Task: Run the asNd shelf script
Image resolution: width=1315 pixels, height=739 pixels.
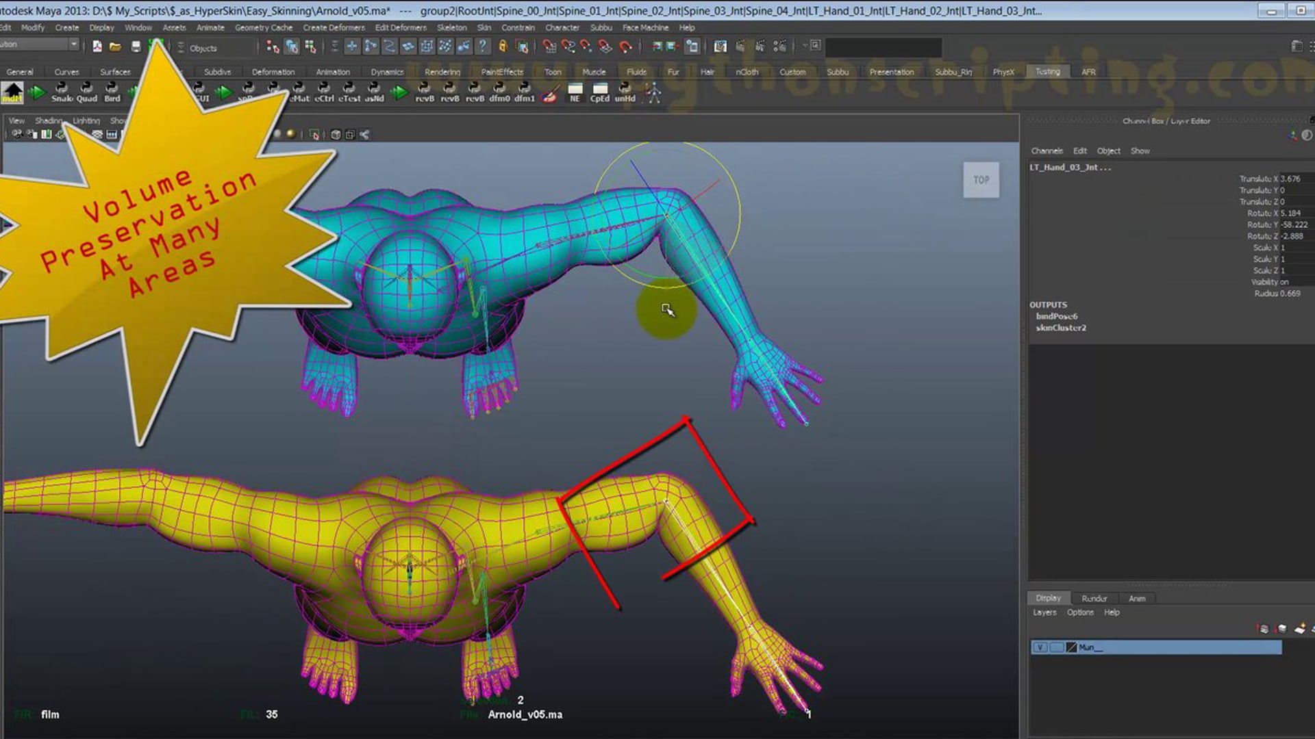Action: 374,92
